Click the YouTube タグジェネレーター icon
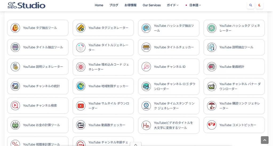This screenshot has width=273, height=146. click(x=81, y=28)
